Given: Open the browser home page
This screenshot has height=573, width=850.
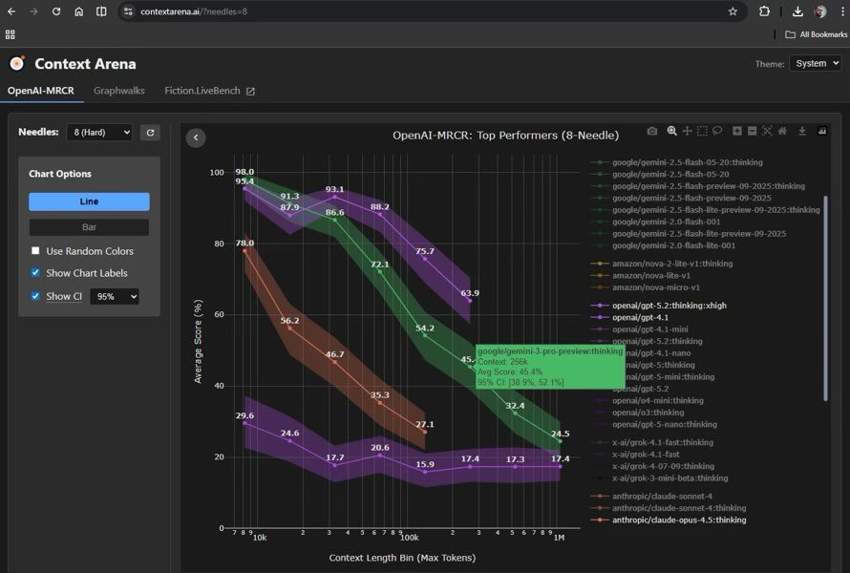Looking at the screenshot, I should (78, 11).
